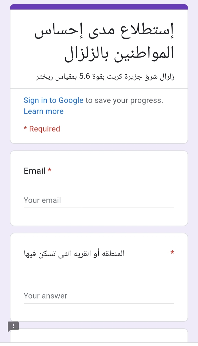Viewport: 198px width, 346px height.
Task: Focus the Your email input field
Action: click(99, 200)
